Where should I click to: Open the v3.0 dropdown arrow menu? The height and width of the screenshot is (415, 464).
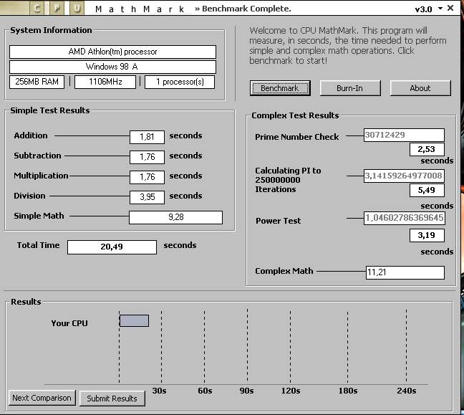coord(440,9)
